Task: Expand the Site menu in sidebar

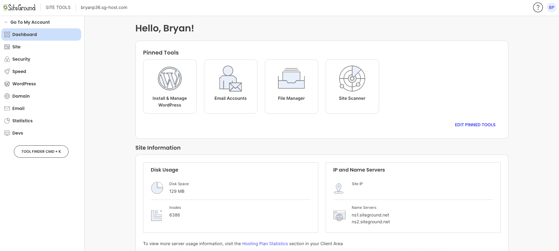Action: pyautogui.click(x=41, y=47)
